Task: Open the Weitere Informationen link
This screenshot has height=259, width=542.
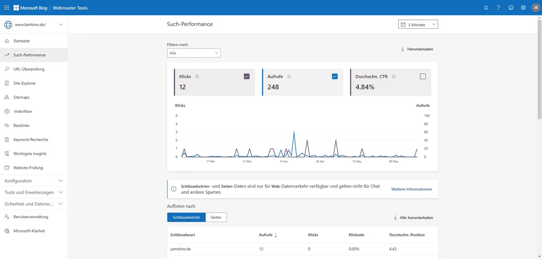Action: tap(411, 189)
